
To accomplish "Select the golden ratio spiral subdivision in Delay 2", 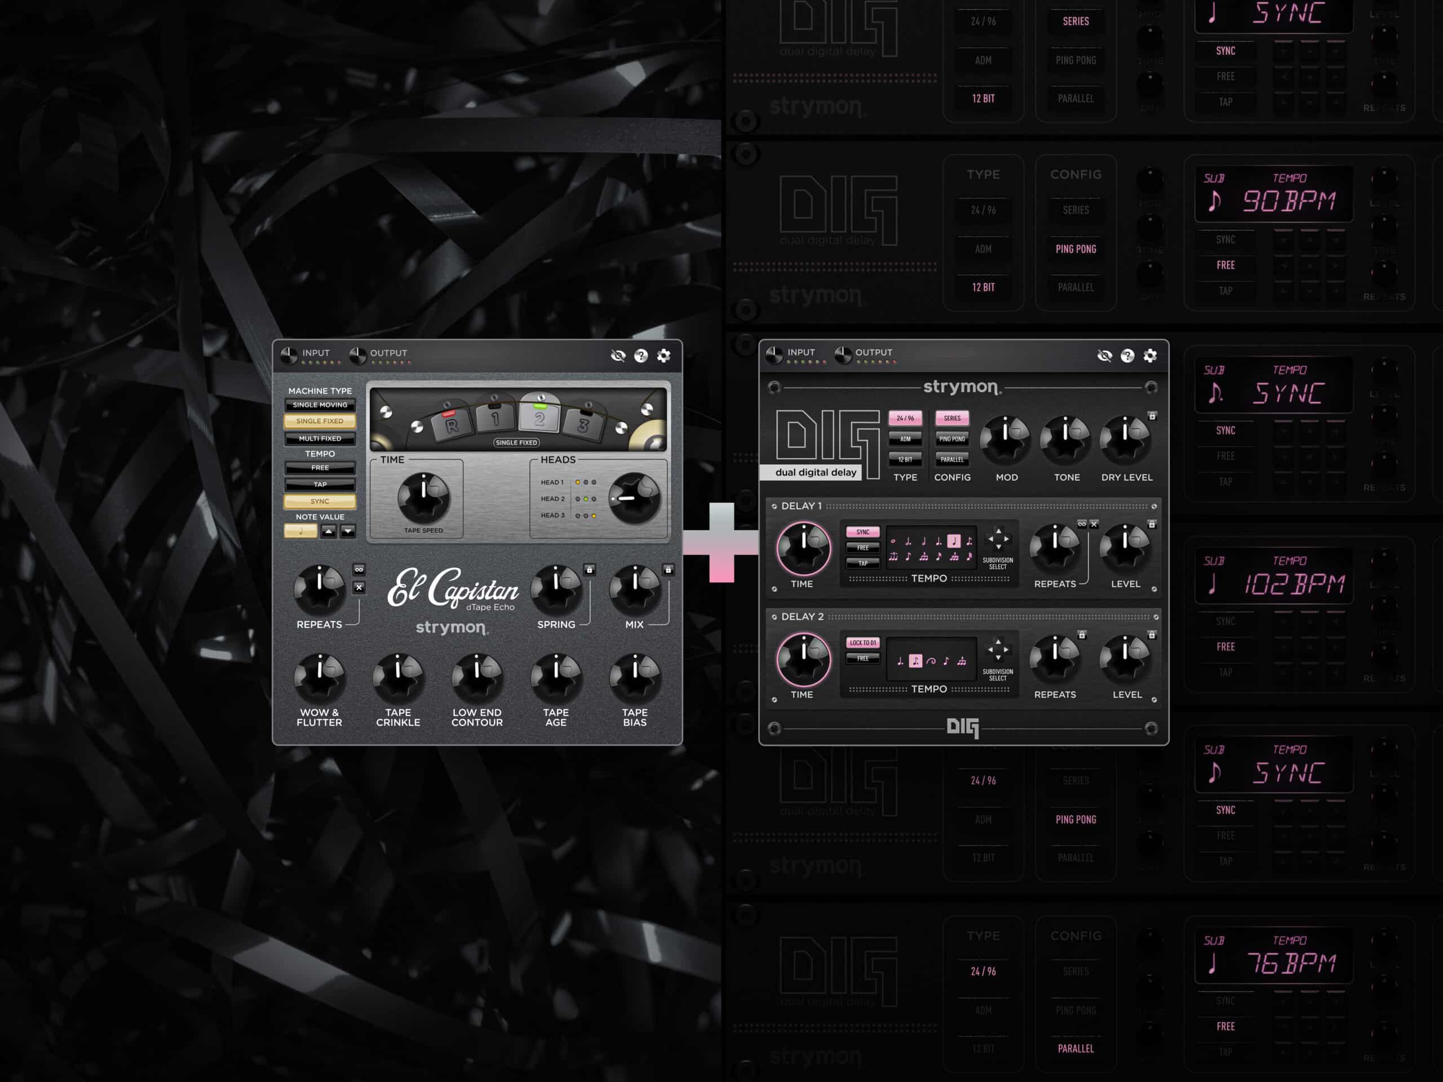I will (931, 662).
